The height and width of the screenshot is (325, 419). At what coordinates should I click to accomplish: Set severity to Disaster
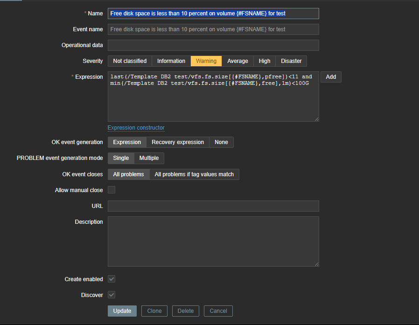[291, 61]
